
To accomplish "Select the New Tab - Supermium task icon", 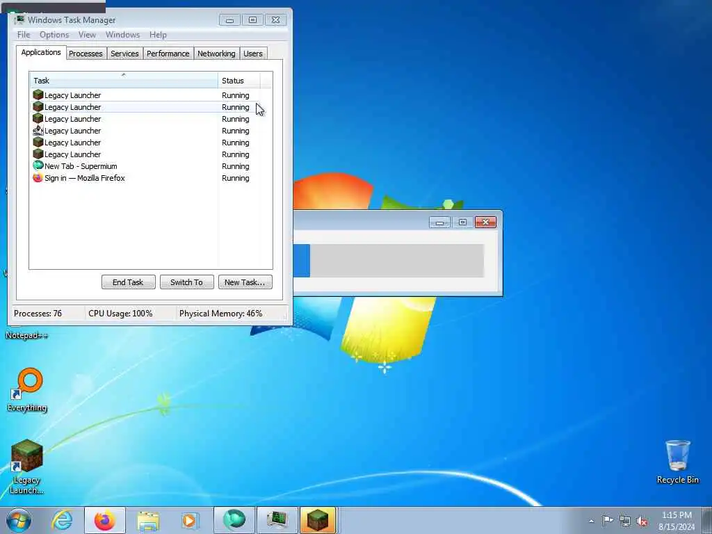I will coord(38,165).
